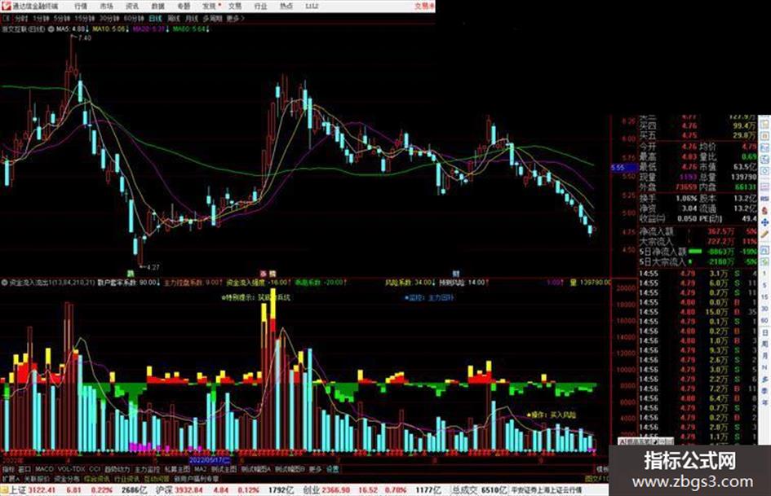Select the 1 minute shortcut in sidebar
The image size is (771, 496).
click(x=764, y=273)
